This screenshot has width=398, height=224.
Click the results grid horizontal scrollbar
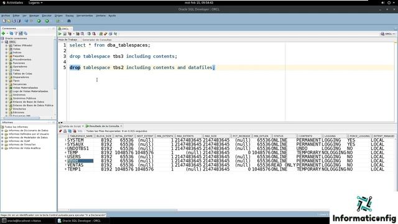tap(123, 210)
